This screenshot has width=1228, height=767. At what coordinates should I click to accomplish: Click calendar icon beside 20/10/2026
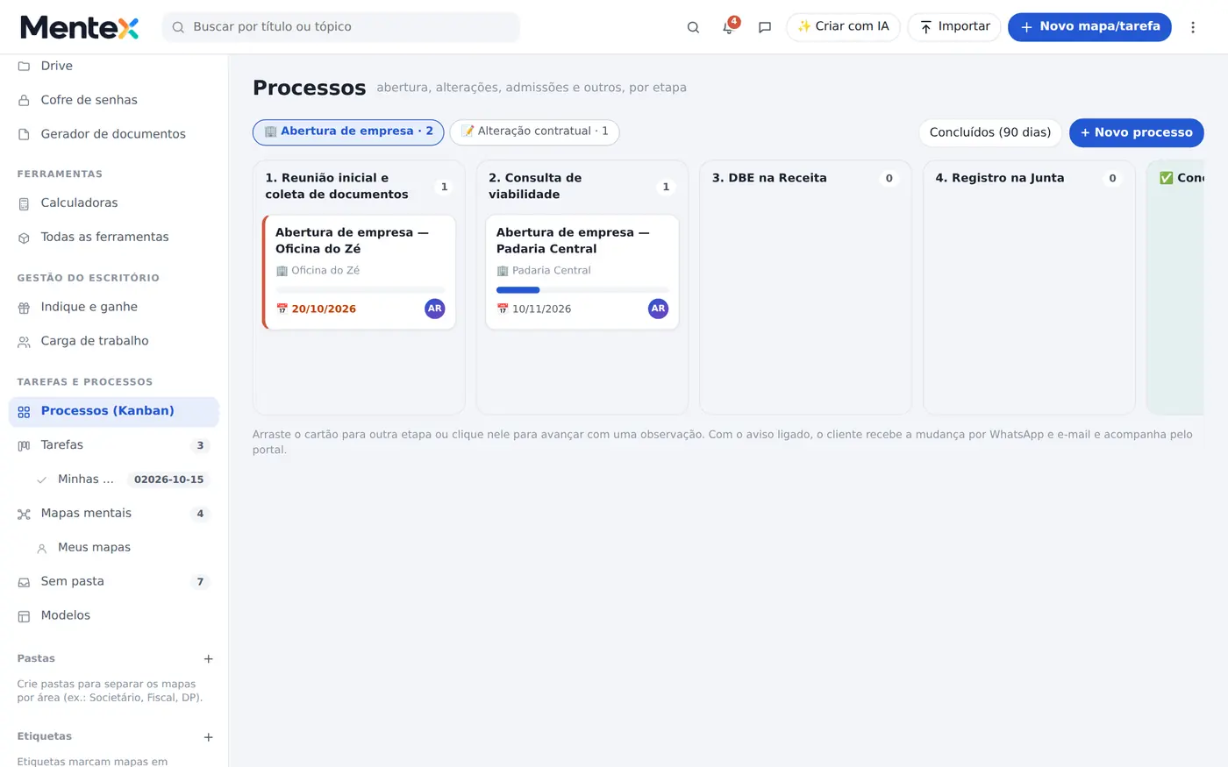point(282,309)
